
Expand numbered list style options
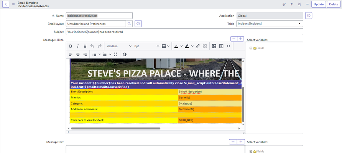tap(110, 54)
